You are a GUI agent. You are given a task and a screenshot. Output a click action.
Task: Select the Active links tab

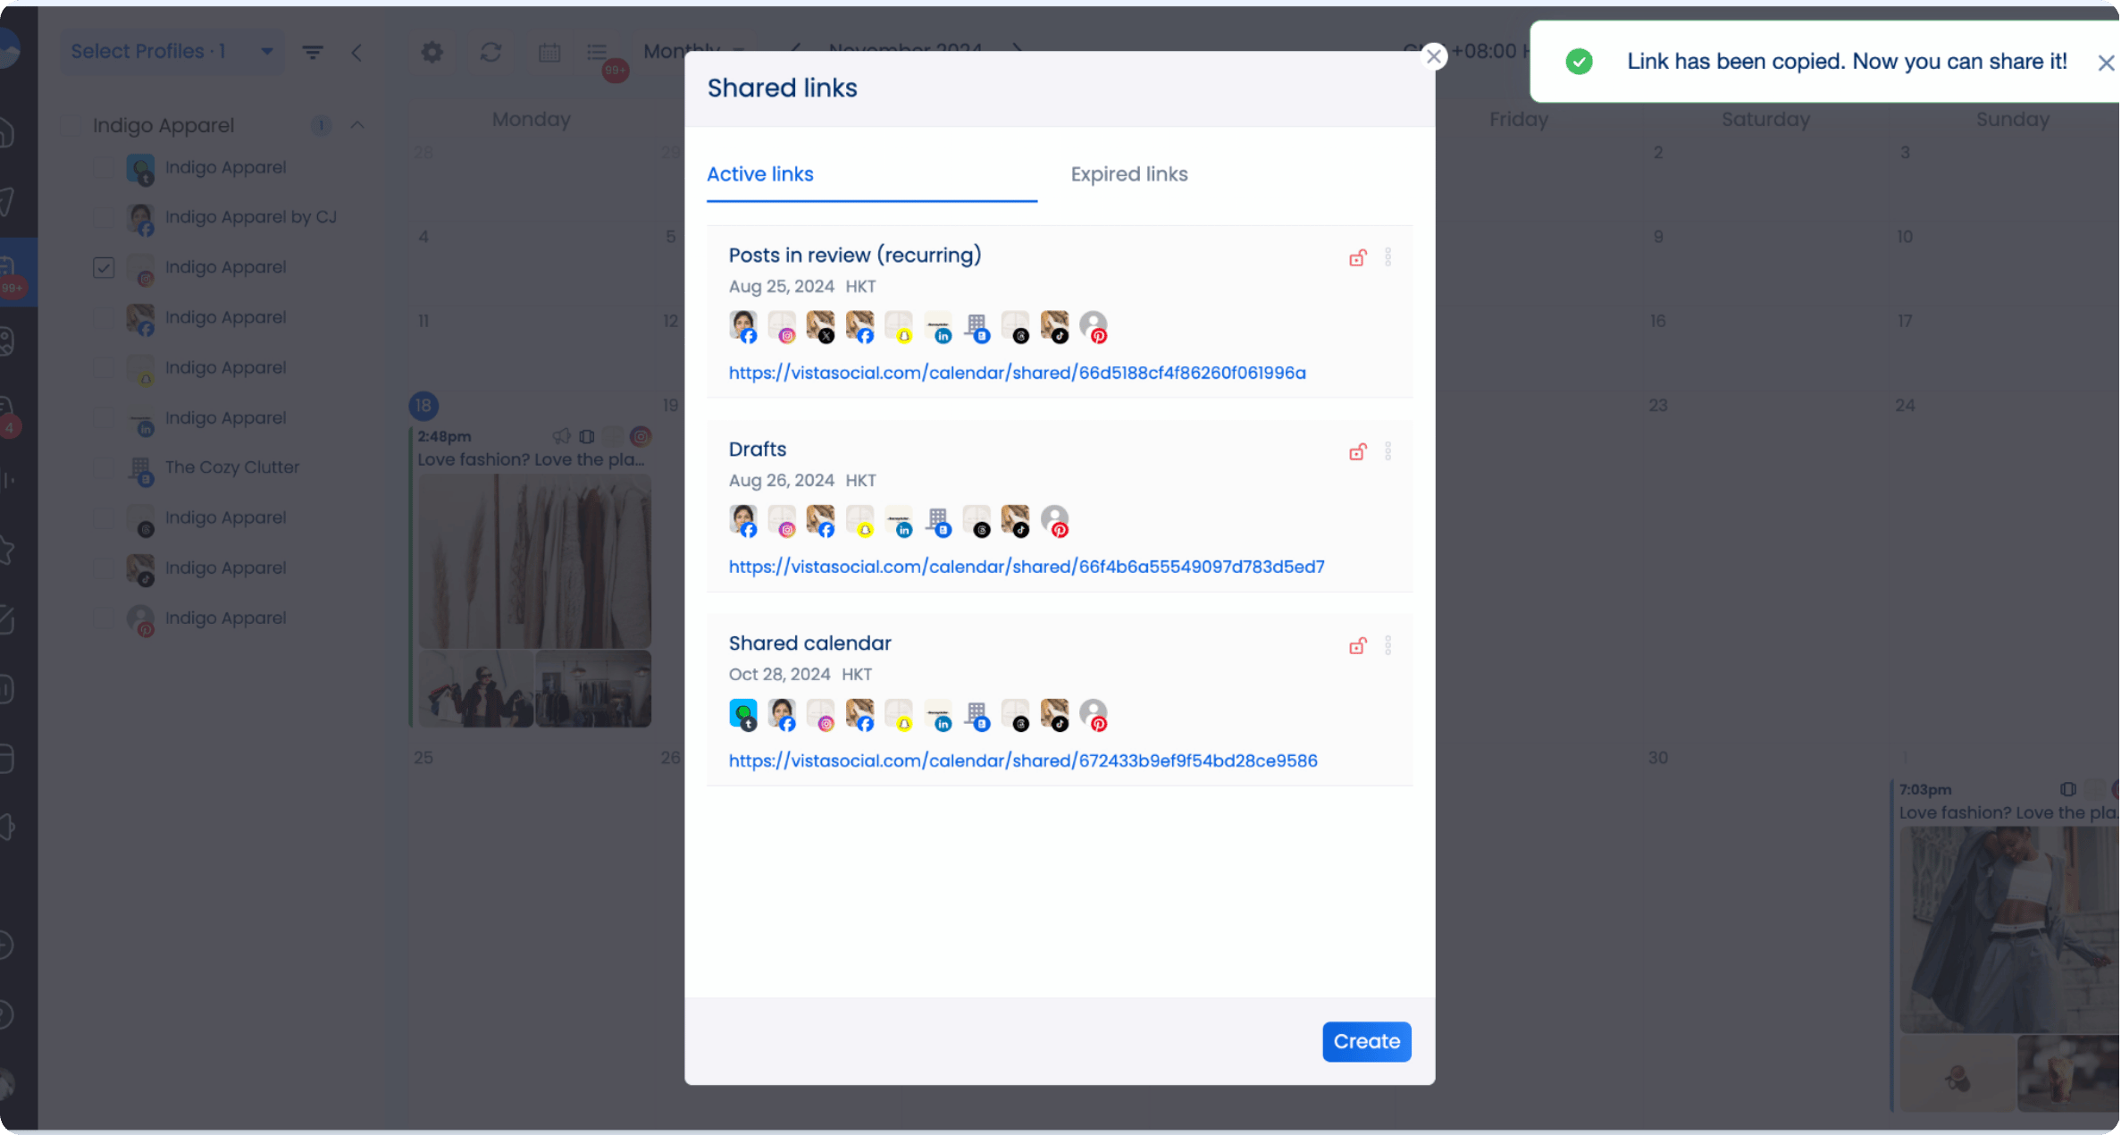pos(759,174)
